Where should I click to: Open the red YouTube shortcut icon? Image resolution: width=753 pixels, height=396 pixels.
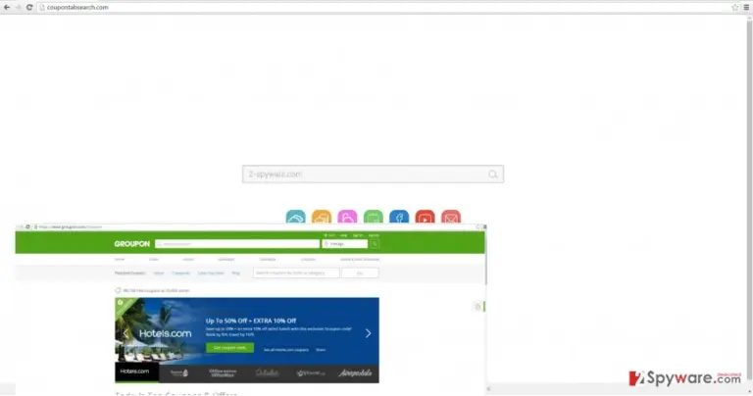click(425, 217)
